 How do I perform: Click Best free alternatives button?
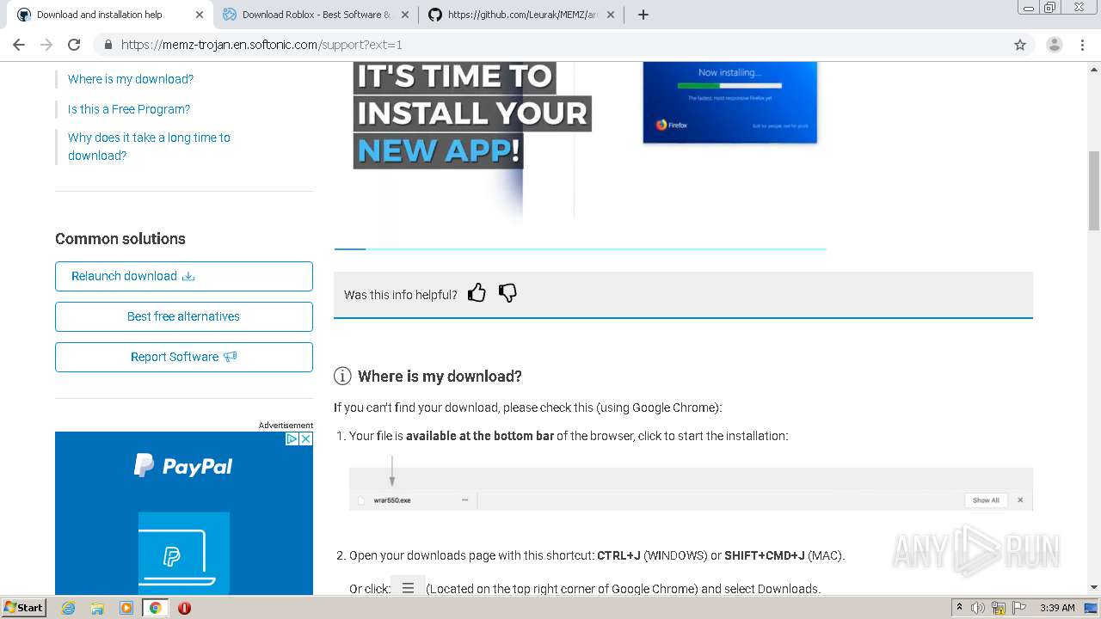pos(184,316)
